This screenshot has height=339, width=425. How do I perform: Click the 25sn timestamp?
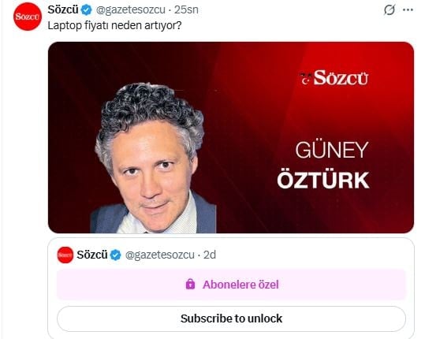(186, 10)
